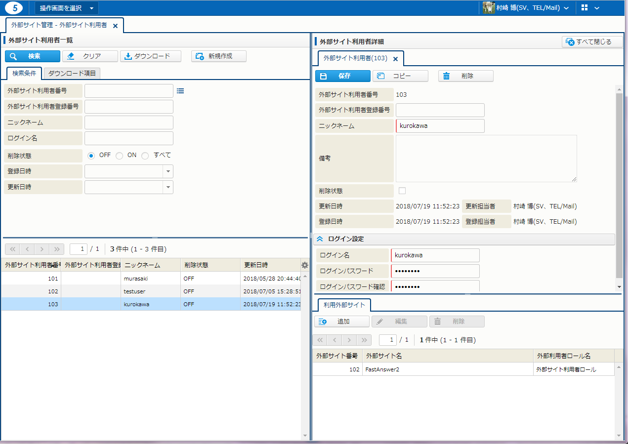Click the app grid icon in header
Screen dimensions: 628x444
(x=585, y=8)
